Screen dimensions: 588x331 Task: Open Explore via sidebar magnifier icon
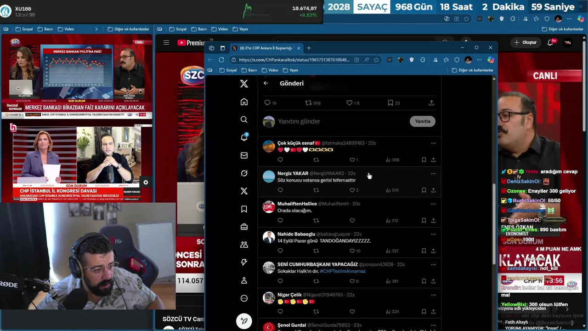coord(244,120)
